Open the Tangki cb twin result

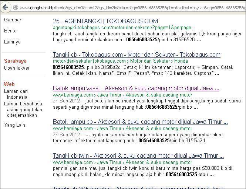coord(138,155)
